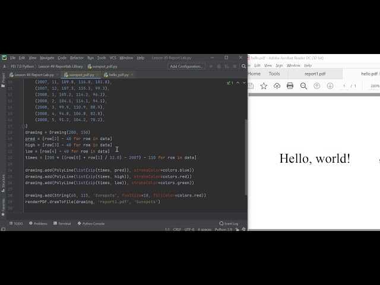
Task: Open the Terminal tool window
Action: pyautogui.click(x=62, y=223)
